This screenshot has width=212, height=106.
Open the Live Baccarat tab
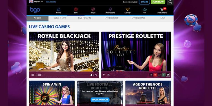138,18
